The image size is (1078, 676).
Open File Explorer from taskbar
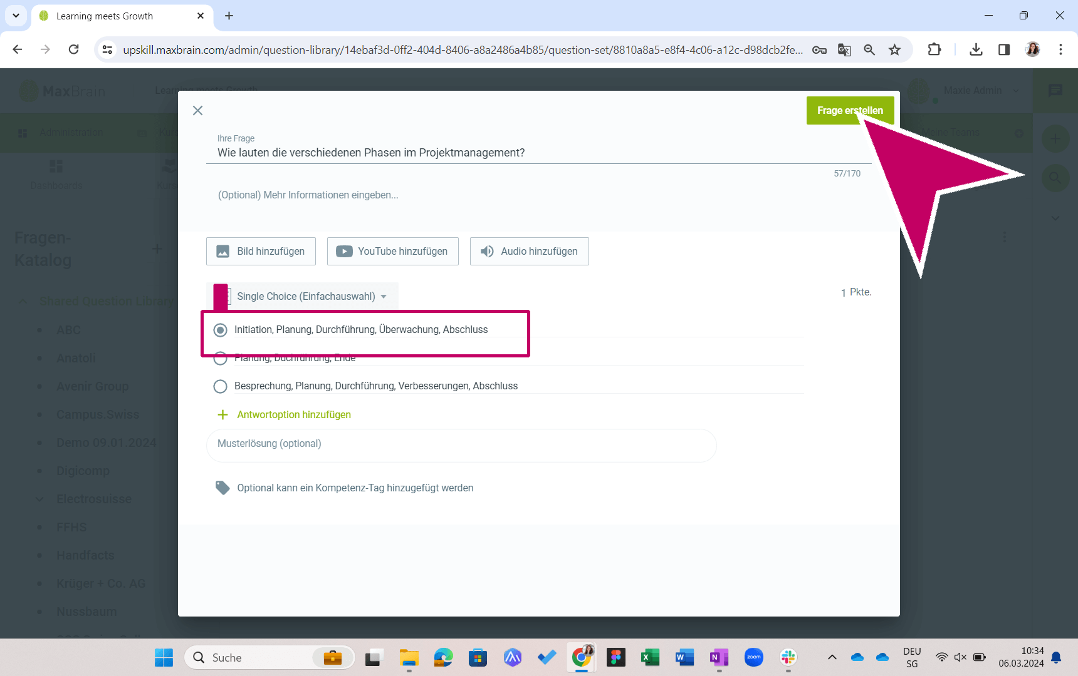tap(409, 657)
